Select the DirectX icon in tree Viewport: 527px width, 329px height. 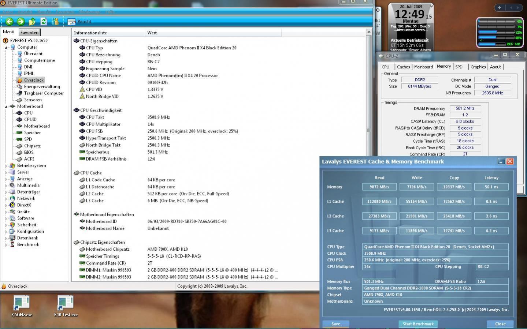point(12,205)
